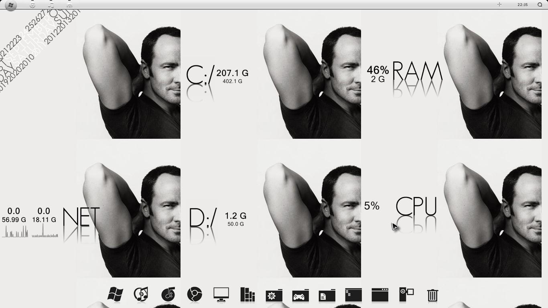The height and width of the screenshot is (308, 548).
Task: Click the 0.0 rate above 18.11 G
Action: tap(44, 211)
